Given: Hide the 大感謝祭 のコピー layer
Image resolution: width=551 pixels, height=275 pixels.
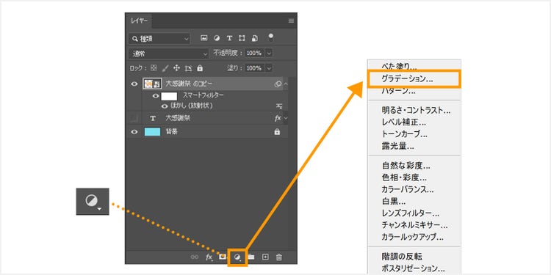Looking at the screenshot, I should (134, 84).
